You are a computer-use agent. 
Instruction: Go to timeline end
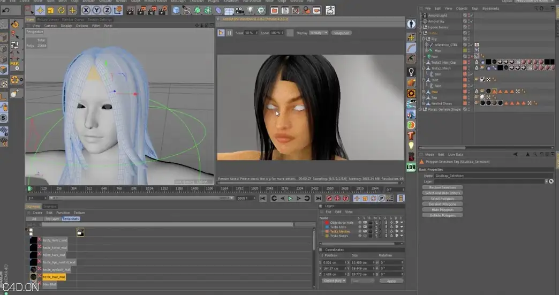(x=318, y=199)
